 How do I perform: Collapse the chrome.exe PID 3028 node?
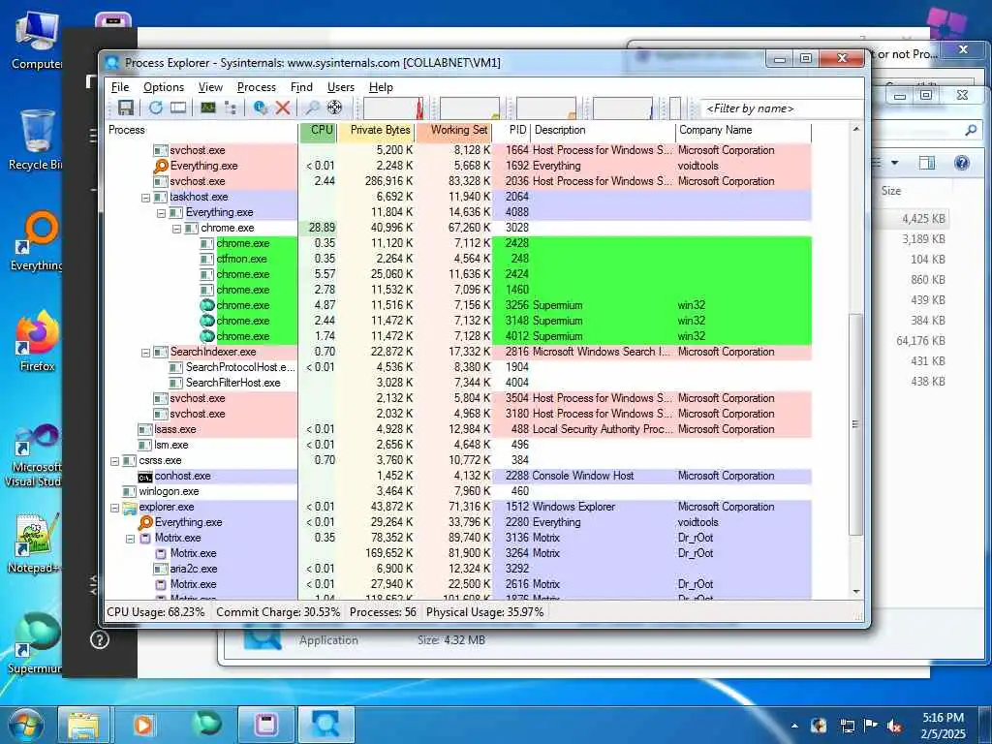(177, 229)
